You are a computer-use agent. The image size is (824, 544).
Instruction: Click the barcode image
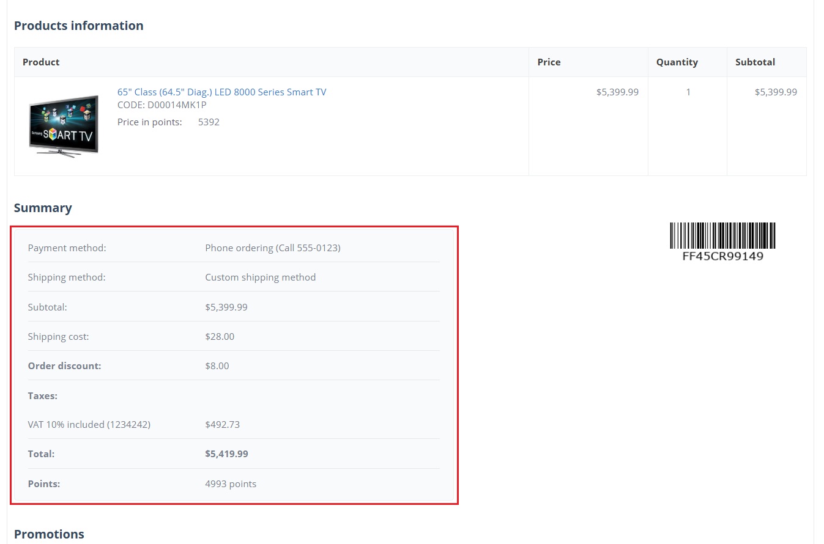click(722, 235)
